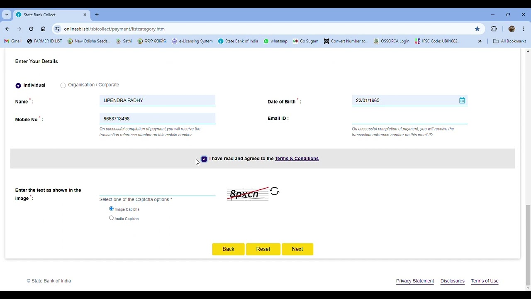
Task: Open the tab search dropdown
Action: 7,15
